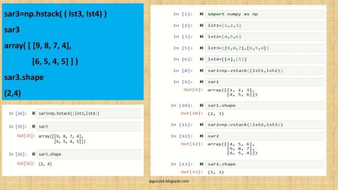Click 'sar3.shape' text in the blue panel
This screenshot has width=338, height=190.
coord(24,78)
